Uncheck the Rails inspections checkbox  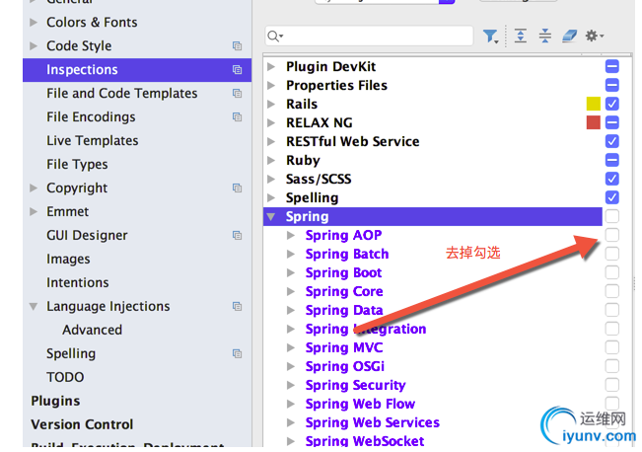point(611,104)
